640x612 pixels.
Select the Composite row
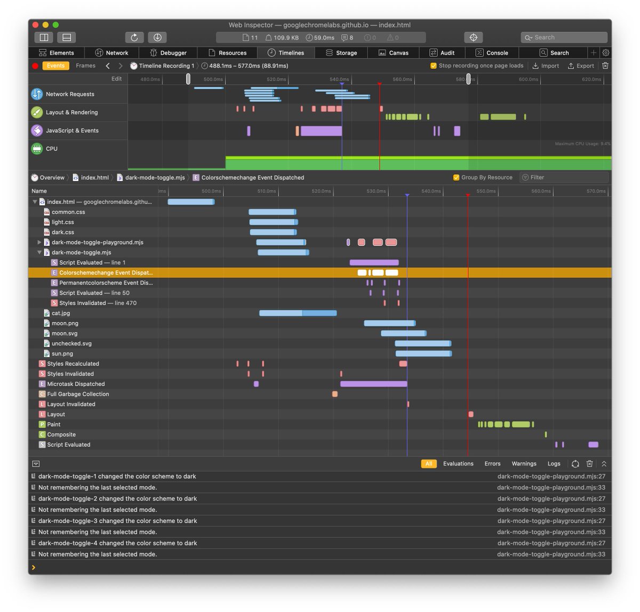click(x=320, y=434)
